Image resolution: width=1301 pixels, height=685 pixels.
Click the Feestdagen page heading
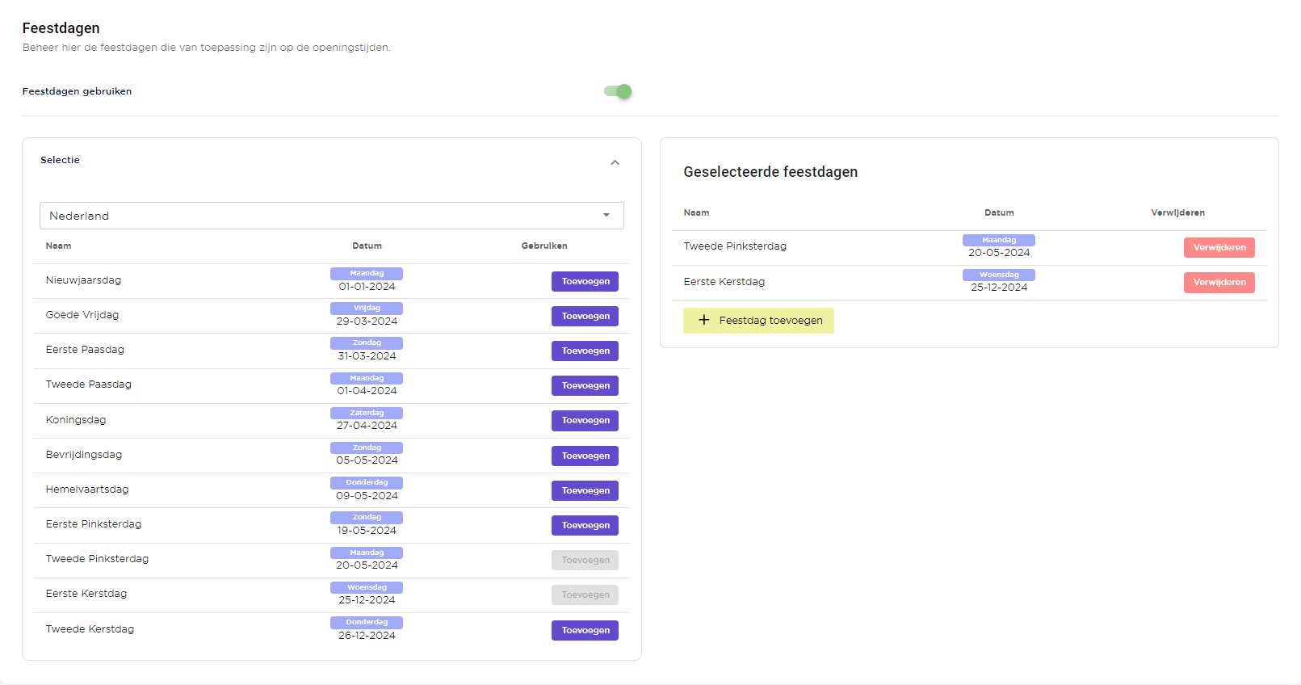click(x=61, y=28)
